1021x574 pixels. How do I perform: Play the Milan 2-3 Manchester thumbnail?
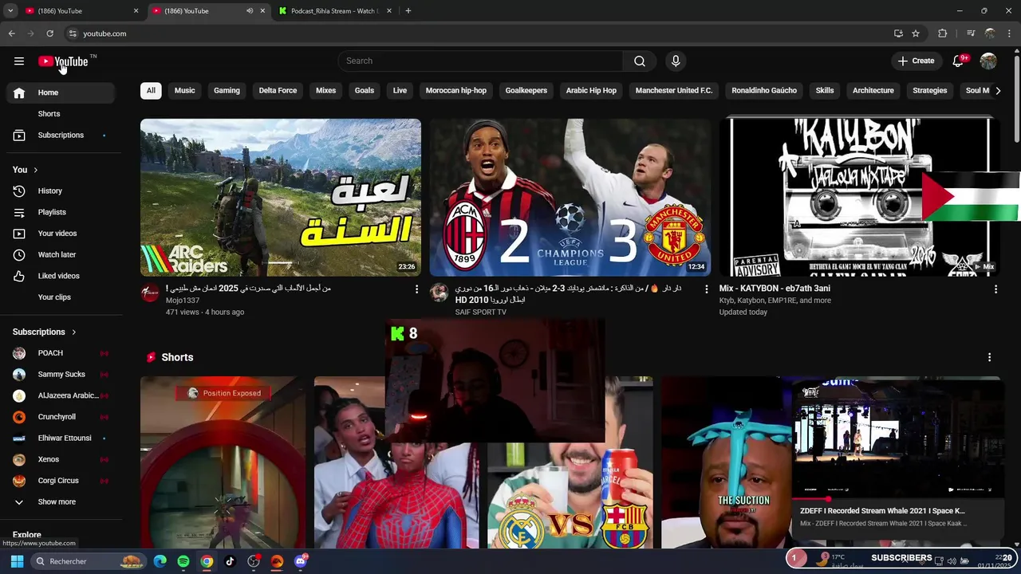570,198
